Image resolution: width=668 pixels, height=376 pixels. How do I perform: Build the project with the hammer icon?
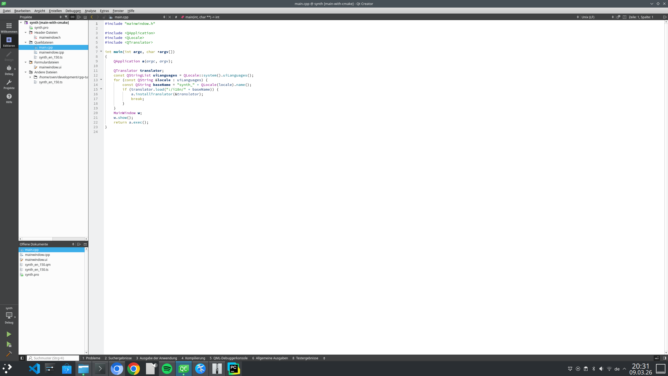(9, 354)
